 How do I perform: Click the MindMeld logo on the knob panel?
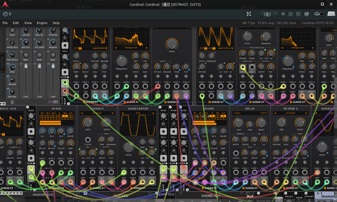click(53, 102)
